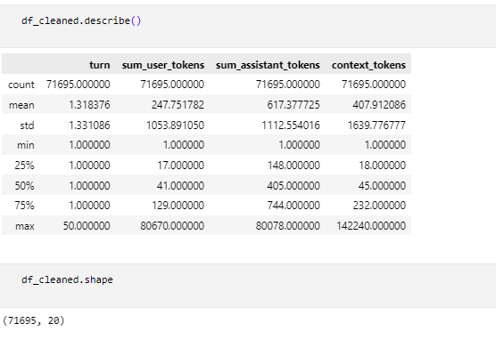Image resolution: width=496 pixels, height=348 pixels.
Task: Select the context_tokens column header
Action: (368, 65)
